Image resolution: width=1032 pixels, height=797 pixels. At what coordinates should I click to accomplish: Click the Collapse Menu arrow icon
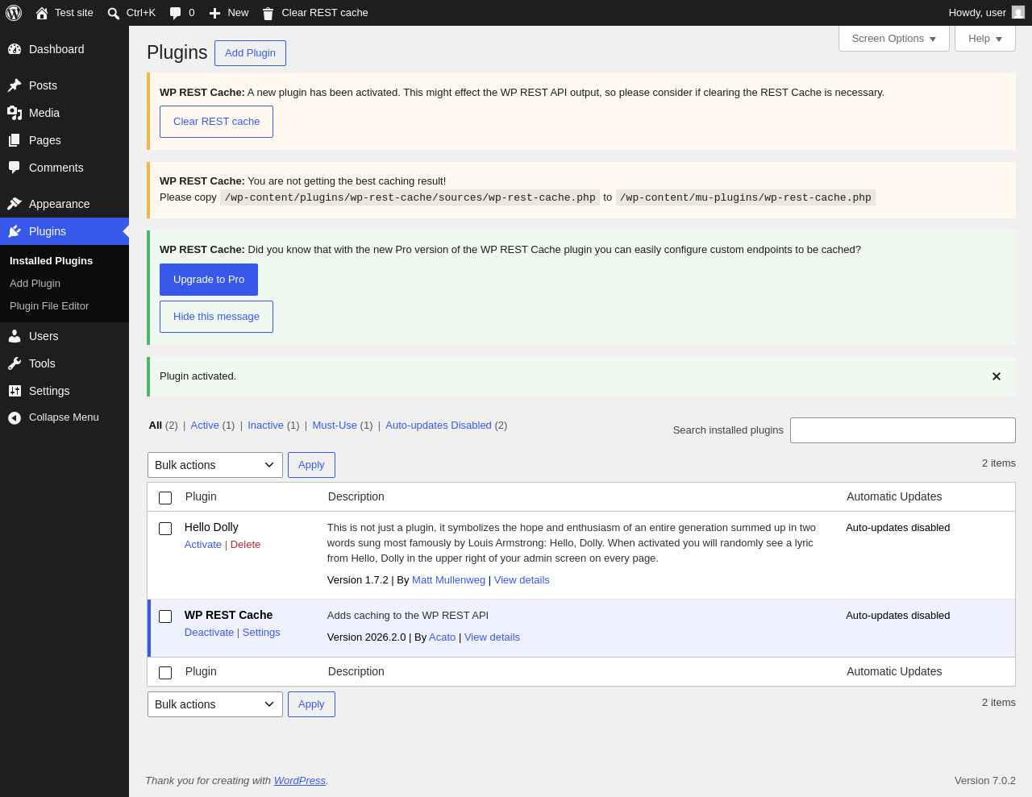tap(15, 417)
